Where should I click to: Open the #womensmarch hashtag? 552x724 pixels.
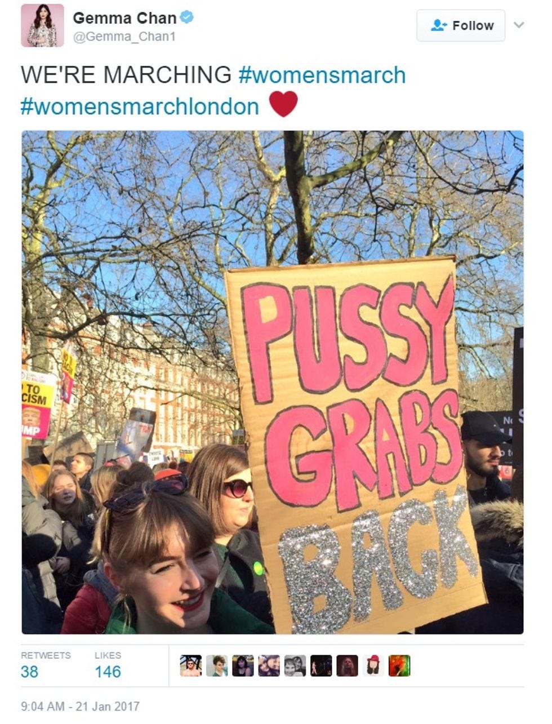pos(322,75)
